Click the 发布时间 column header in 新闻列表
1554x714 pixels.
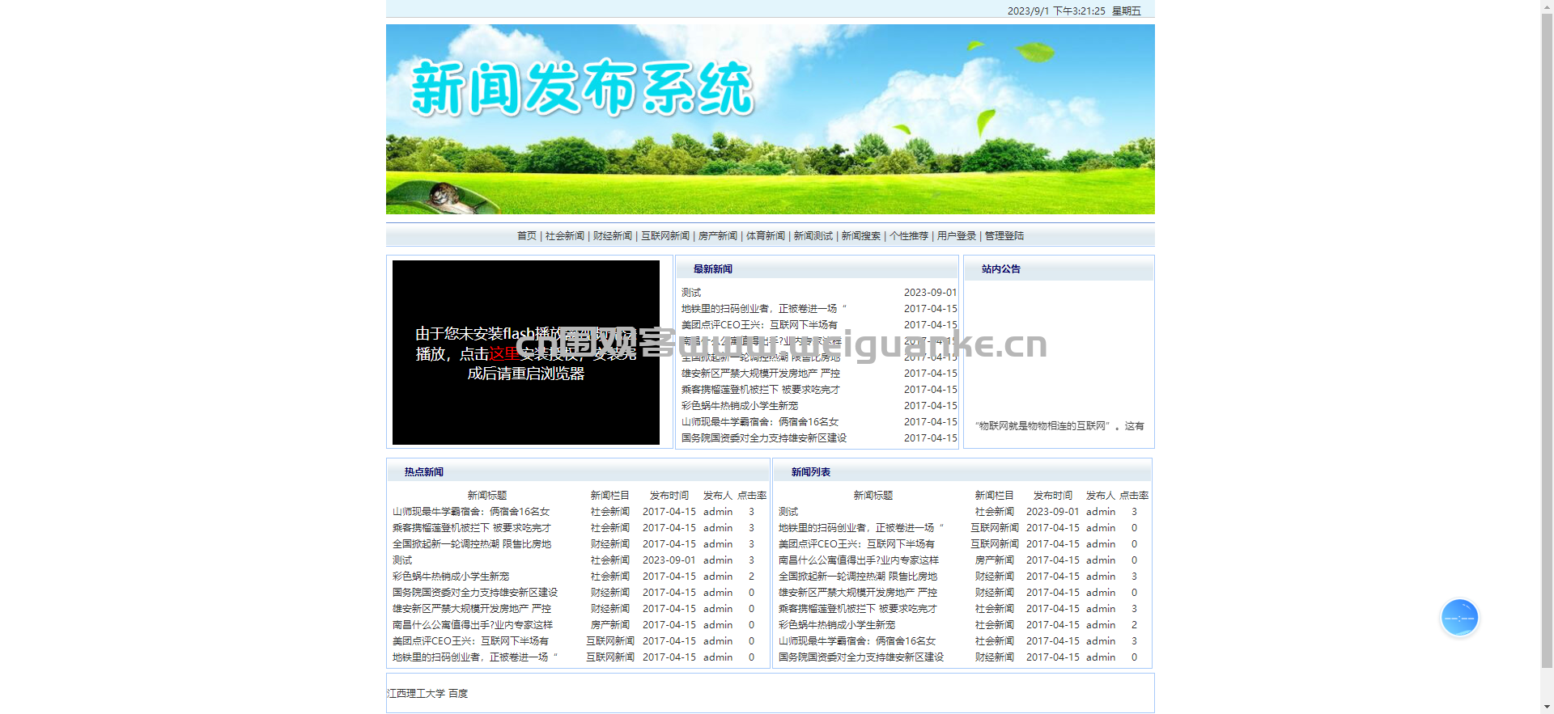(x=1053, y=496)
